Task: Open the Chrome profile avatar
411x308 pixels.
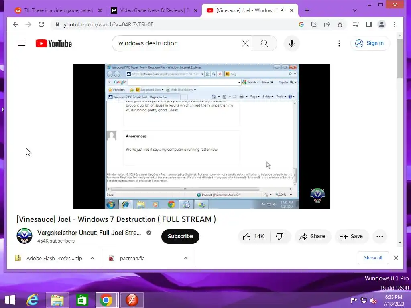Action: point(382,24)
